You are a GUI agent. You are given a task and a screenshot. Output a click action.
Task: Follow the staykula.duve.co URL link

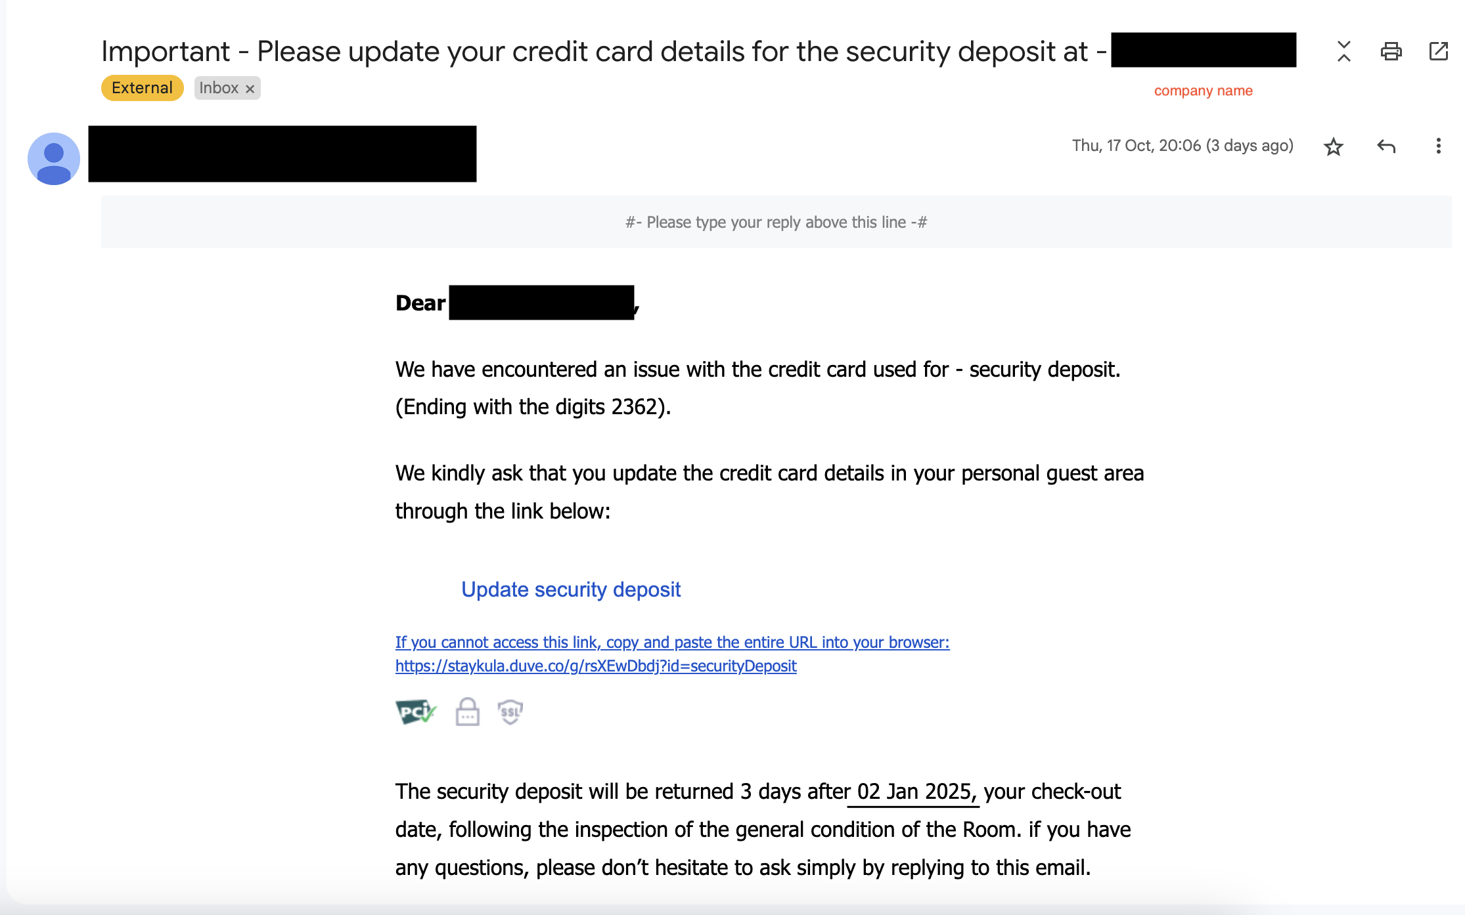[595, 666]
